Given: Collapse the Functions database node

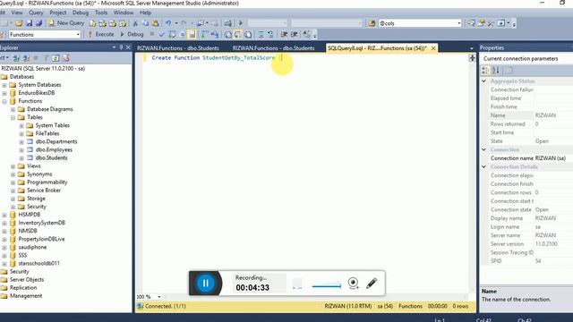Looking at the screenshot, I should pos(4,101).
